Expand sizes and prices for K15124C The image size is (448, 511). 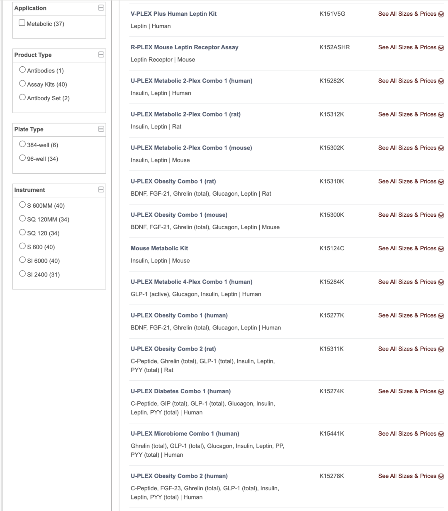411,248
